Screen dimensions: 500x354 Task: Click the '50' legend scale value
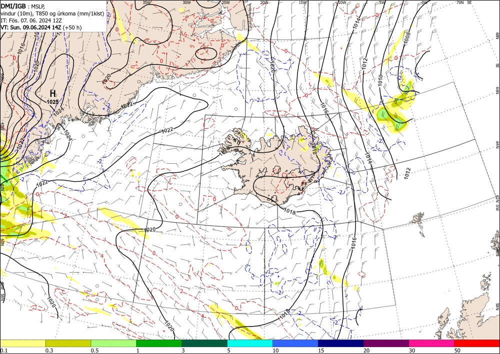point(457,351)
